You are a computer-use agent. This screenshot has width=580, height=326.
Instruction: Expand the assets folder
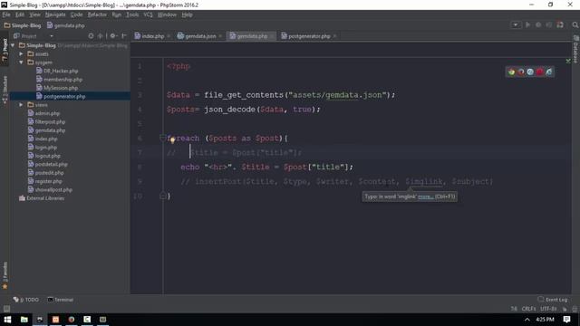pos(21,53)
